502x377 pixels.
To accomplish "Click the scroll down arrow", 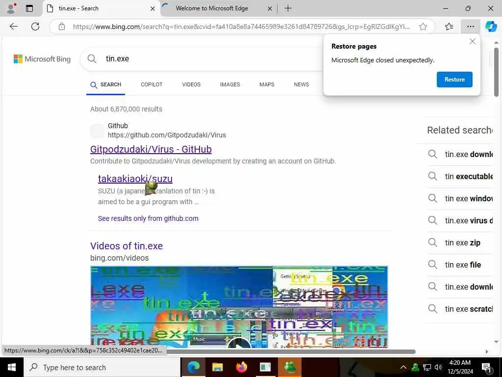I will pyautogui.click(x=496, y=342).
